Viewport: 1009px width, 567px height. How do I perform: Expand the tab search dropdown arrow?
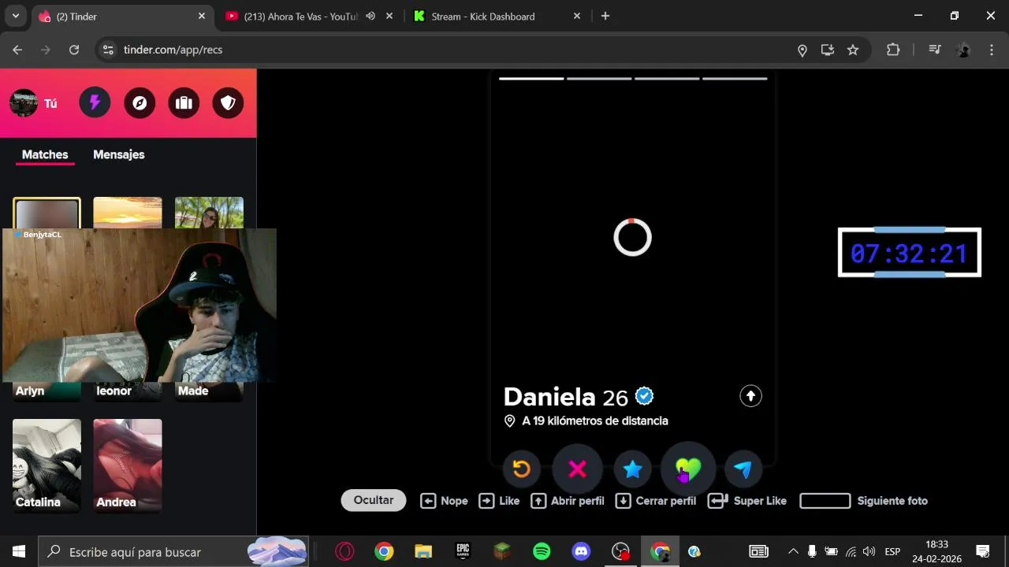(15, 16)
